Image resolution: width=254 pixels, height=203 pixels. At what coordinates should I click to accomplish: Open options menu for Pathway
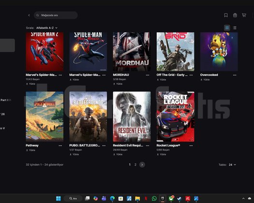coord(60,145)
